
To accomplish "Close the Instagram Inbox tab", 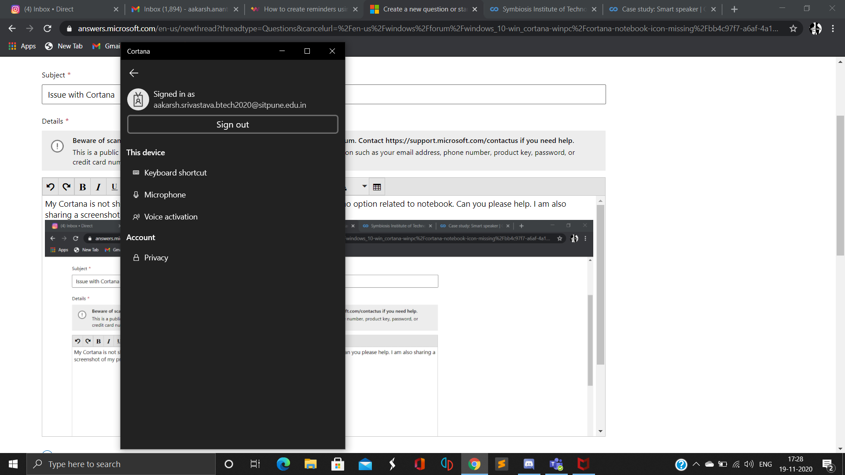I will 116,9.
